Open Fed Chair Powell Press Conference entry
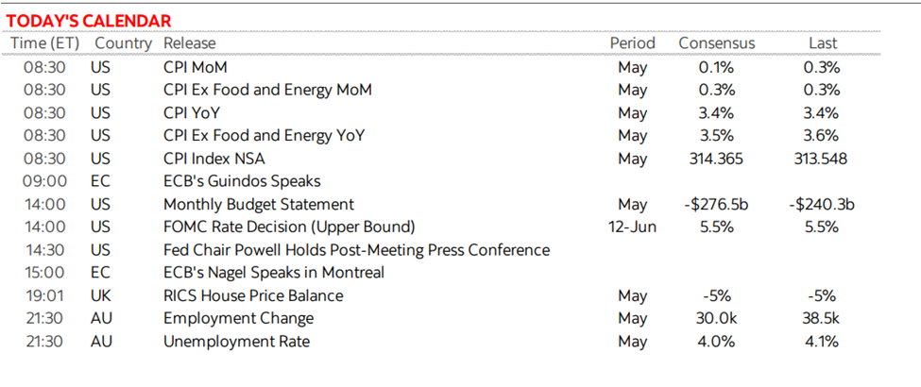This screenshot has height=387, width=921. (356, 250)
